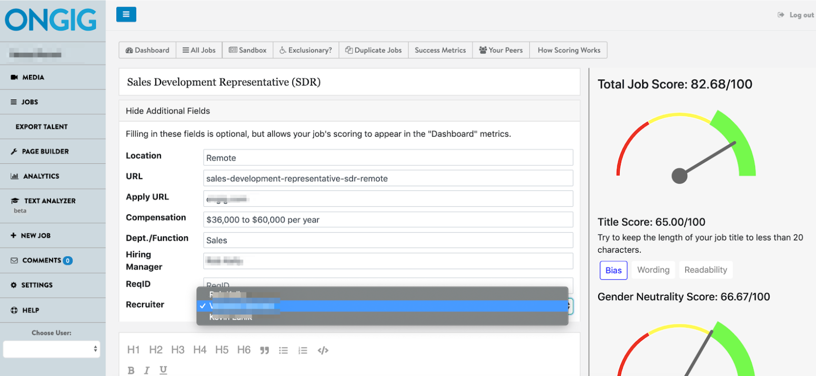This screenshot has width=816, height=376.
Task: Insert a numbered list
Action: [x=303, y=351]
